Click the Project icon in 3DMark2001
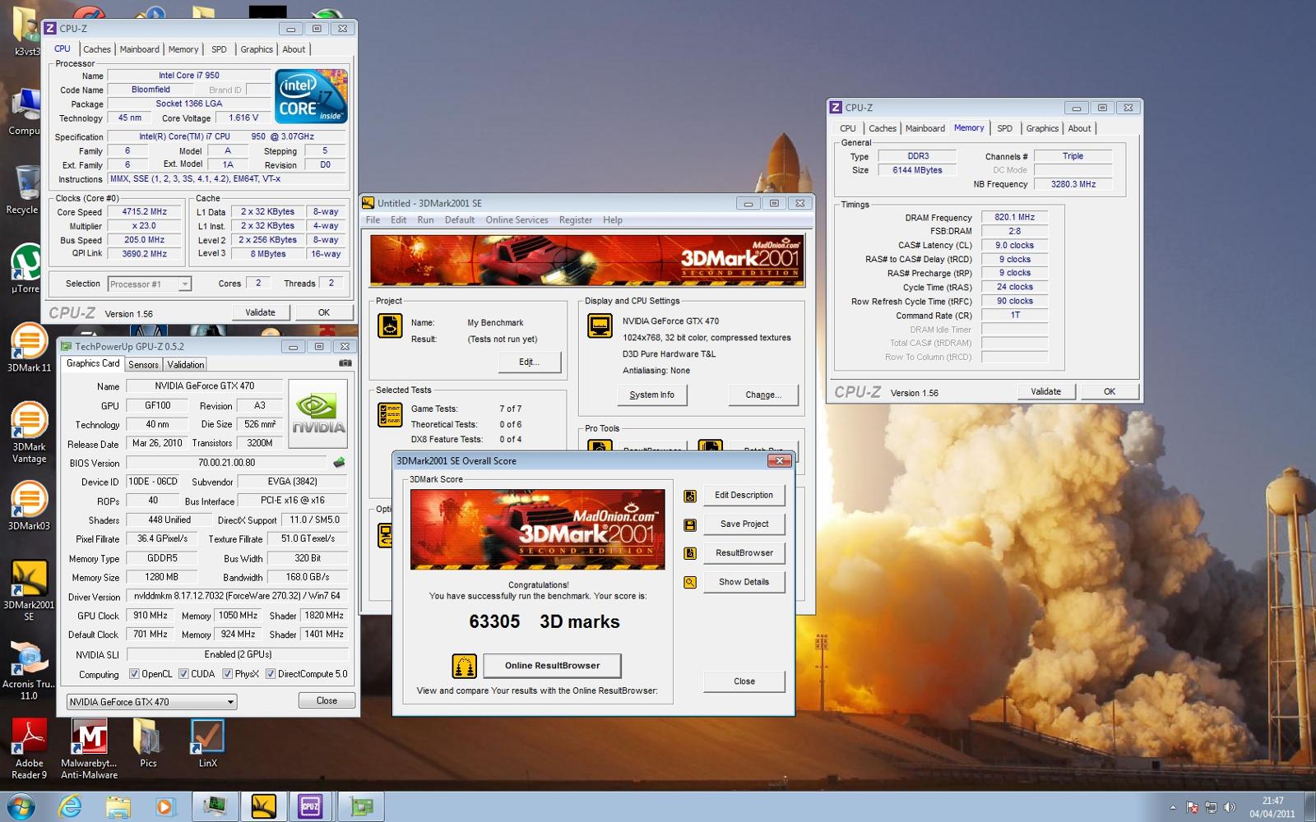The height and width of the screenshot is (822, 1316). [x=390, y=326]
